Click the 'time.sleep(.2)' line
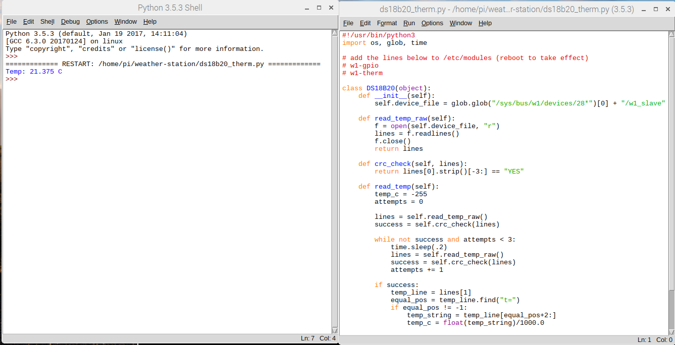The height and width of the screenshot is (345, 675). point(419,247)
